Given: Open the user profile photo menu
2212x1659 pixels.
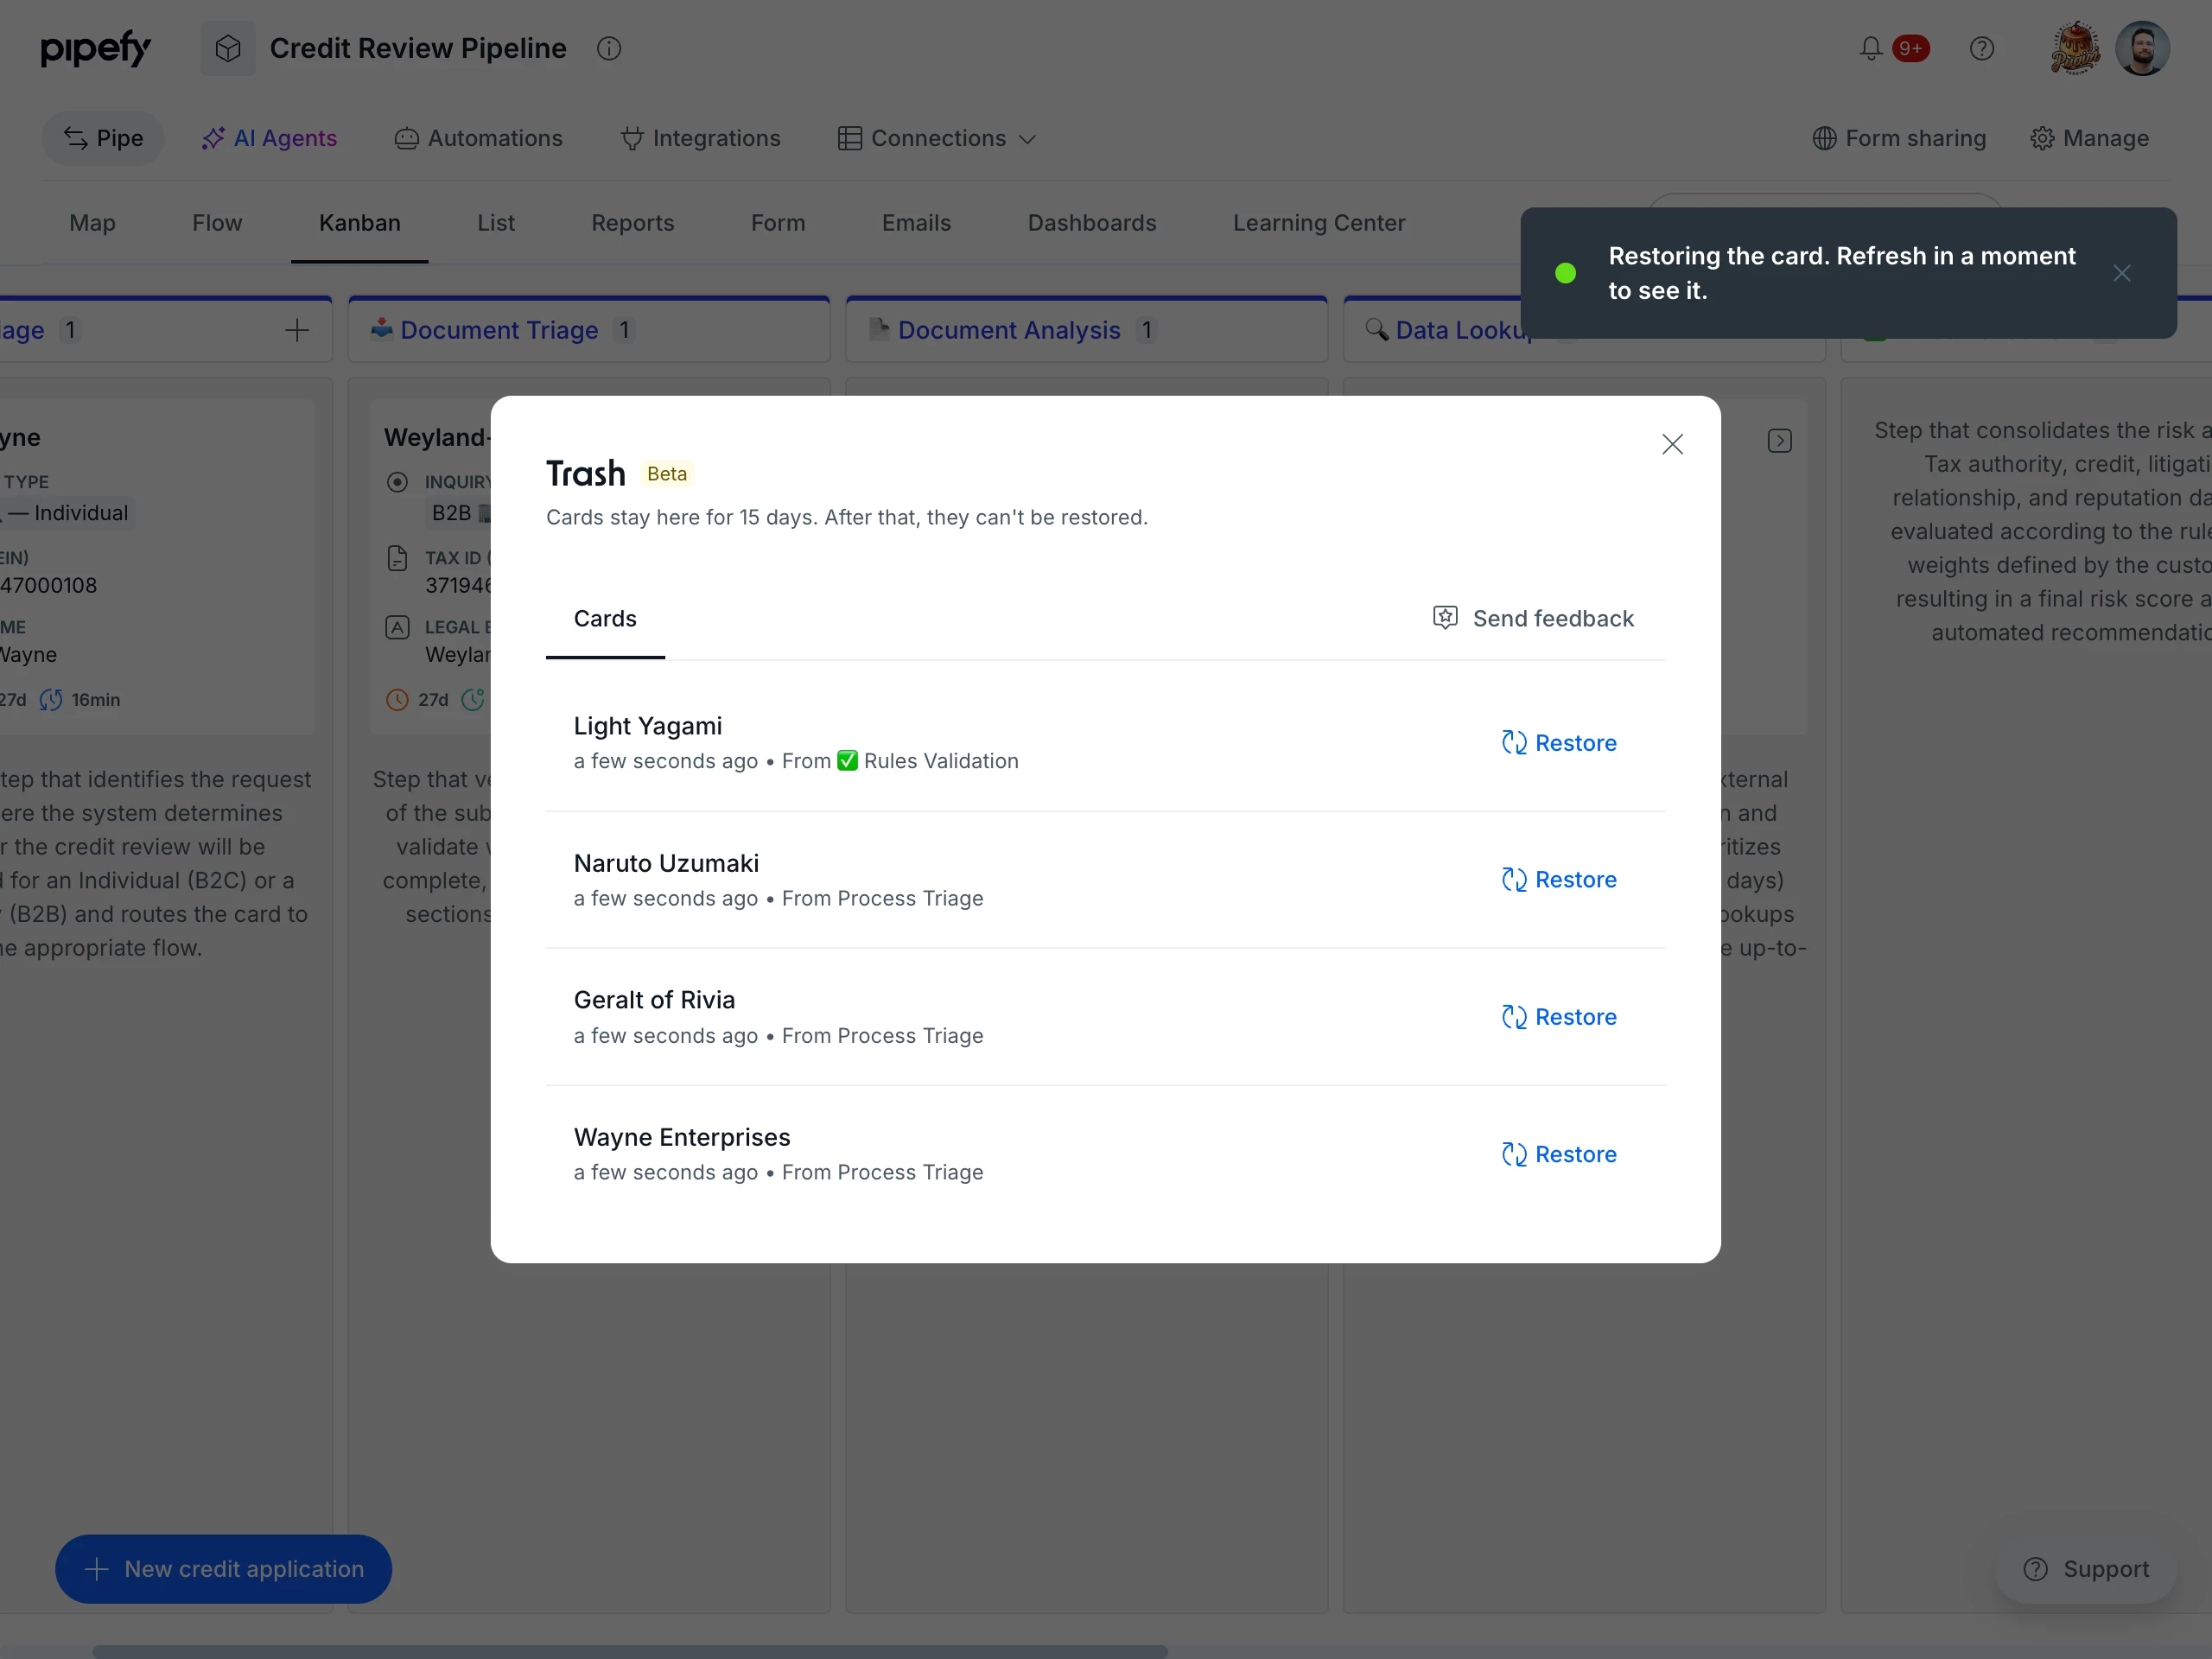Looking at the screenshot, I should click(x=2142, y=48).
